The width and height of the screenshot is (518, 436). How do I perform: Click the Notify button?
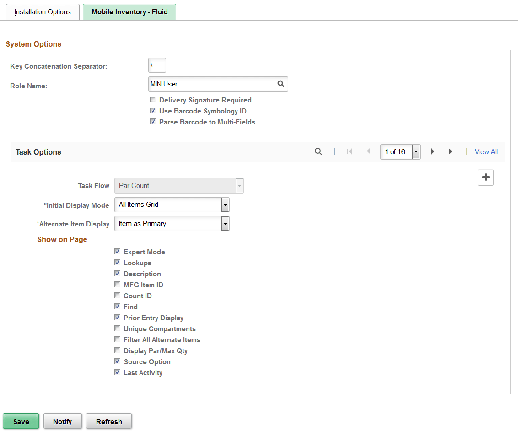(62, 421)
